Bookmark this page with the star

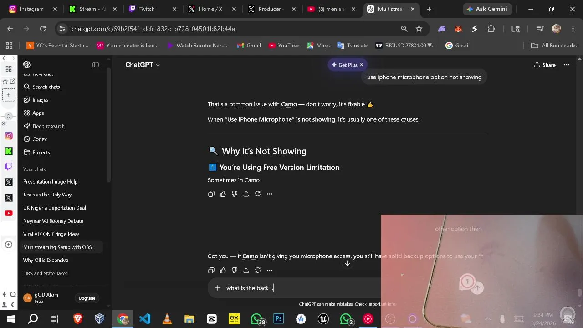pyautogui.click(x=419, y=29)
